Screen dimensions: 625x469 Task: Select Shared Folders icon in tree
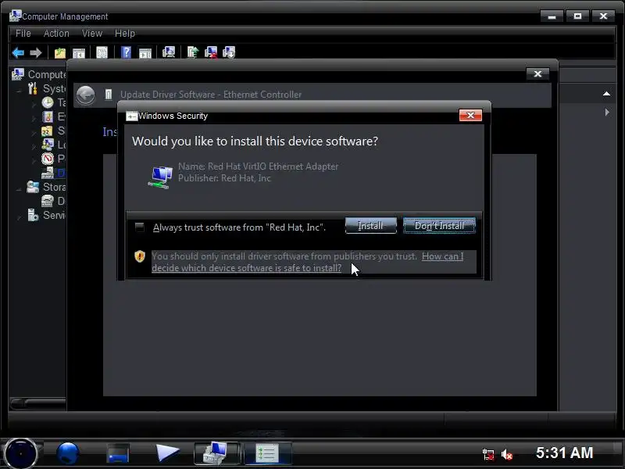48,131
